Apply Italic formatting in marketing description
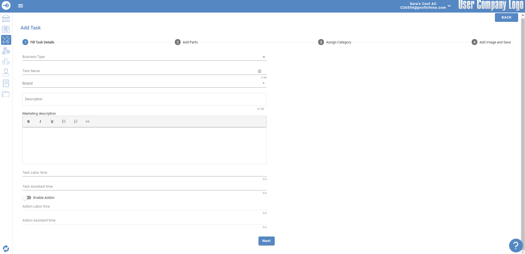This screenshot has width=525, height=254. (40, 122)
